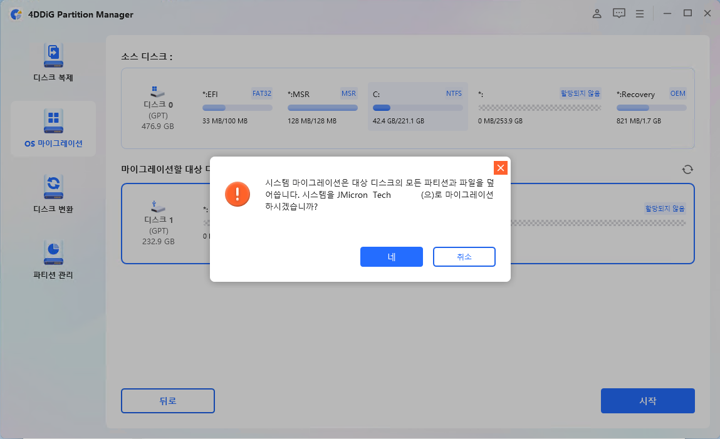Open the feedback chat icon
Screen dimensions: 720x439
pyautogui.click(x=618, y=14)
